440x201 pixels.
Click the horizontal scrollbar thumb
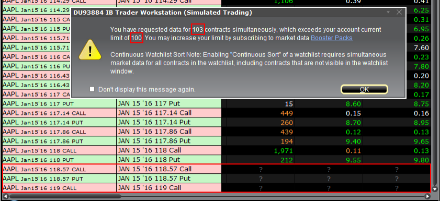[65, 196]
